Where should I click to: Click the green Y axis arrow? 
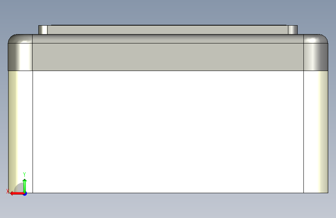click(25, 186)
